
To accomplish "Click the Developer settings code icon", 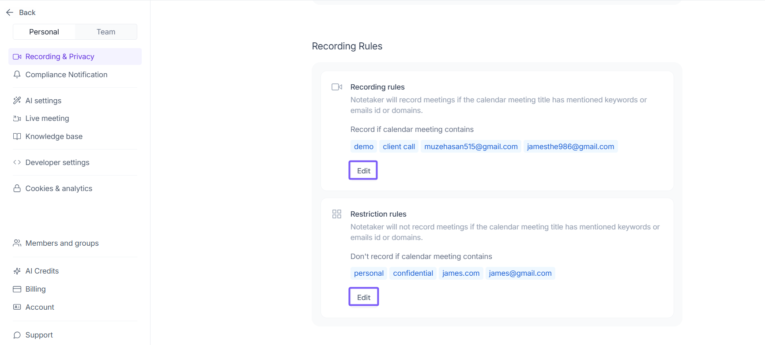I will (x=17, y=162).
